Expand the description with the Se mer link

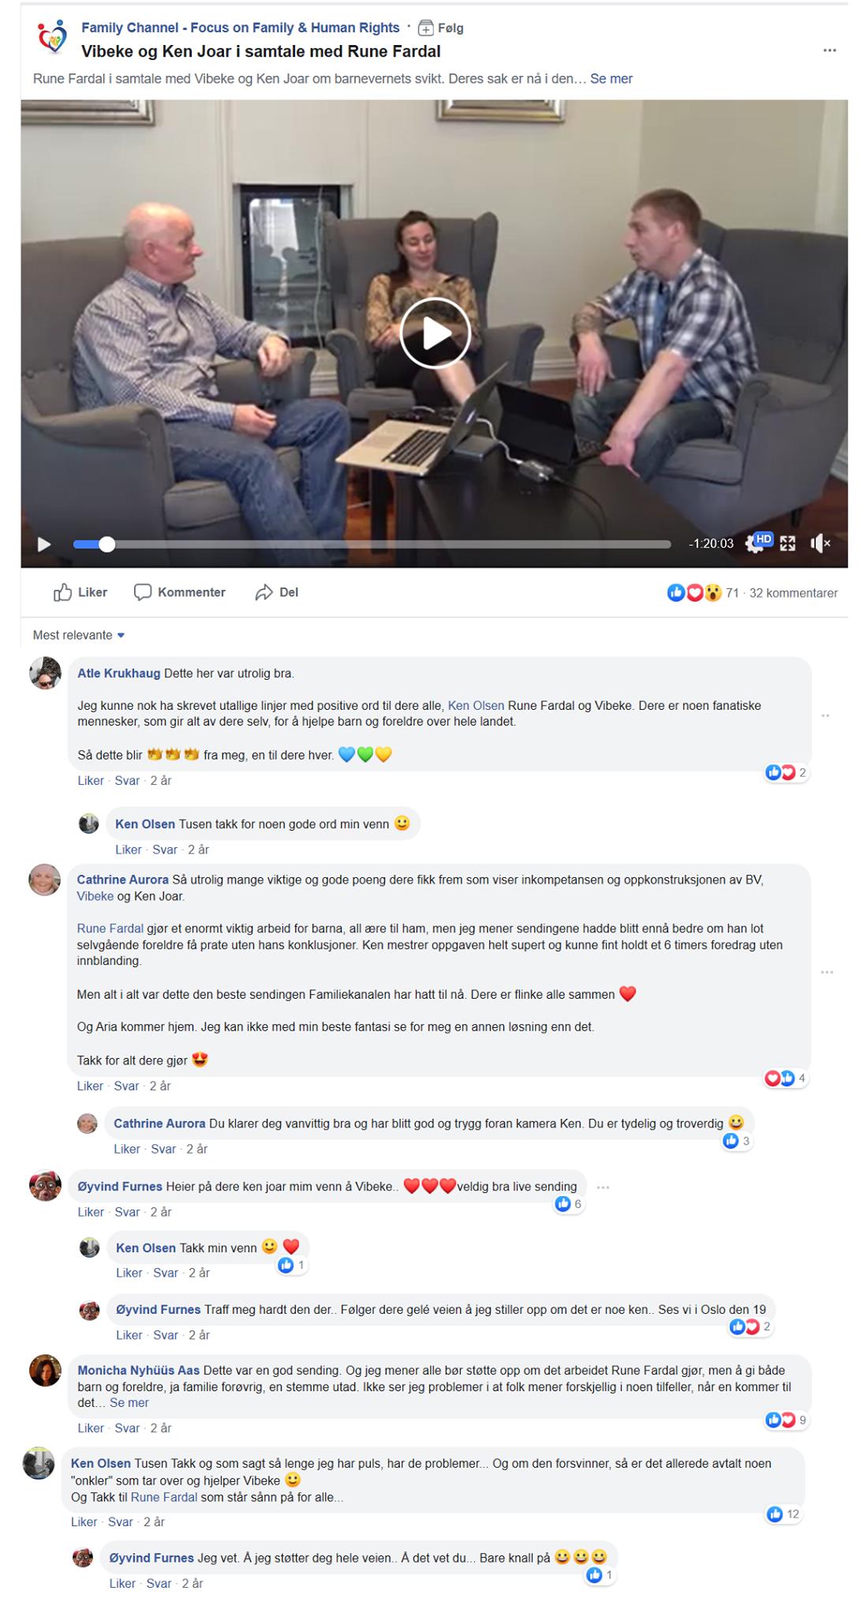pyautogui.click(x=611, y=79)
